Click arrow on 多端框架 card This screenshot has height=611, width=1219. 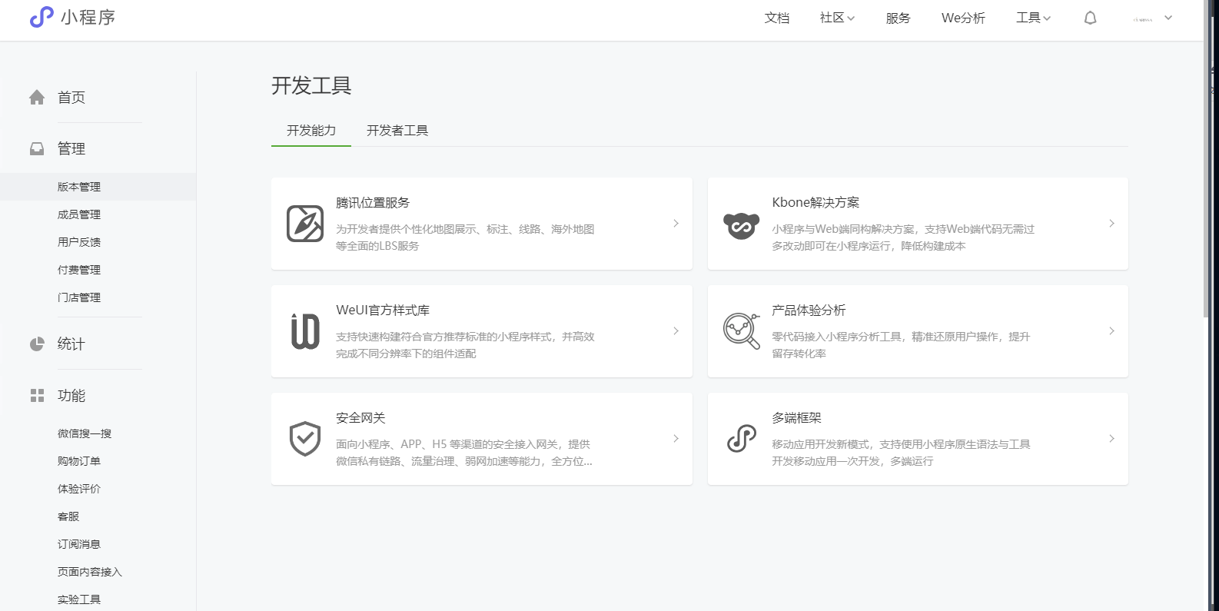(x=1111, y=439)
